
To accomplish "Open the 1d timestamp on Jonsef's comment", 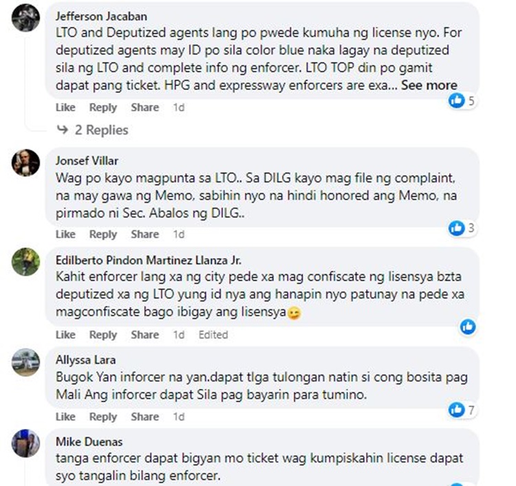I will 179,234.
